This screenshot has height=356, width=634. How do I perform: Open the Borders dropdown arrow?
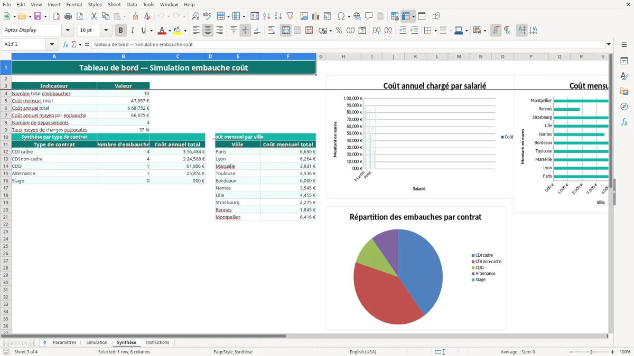437,31
